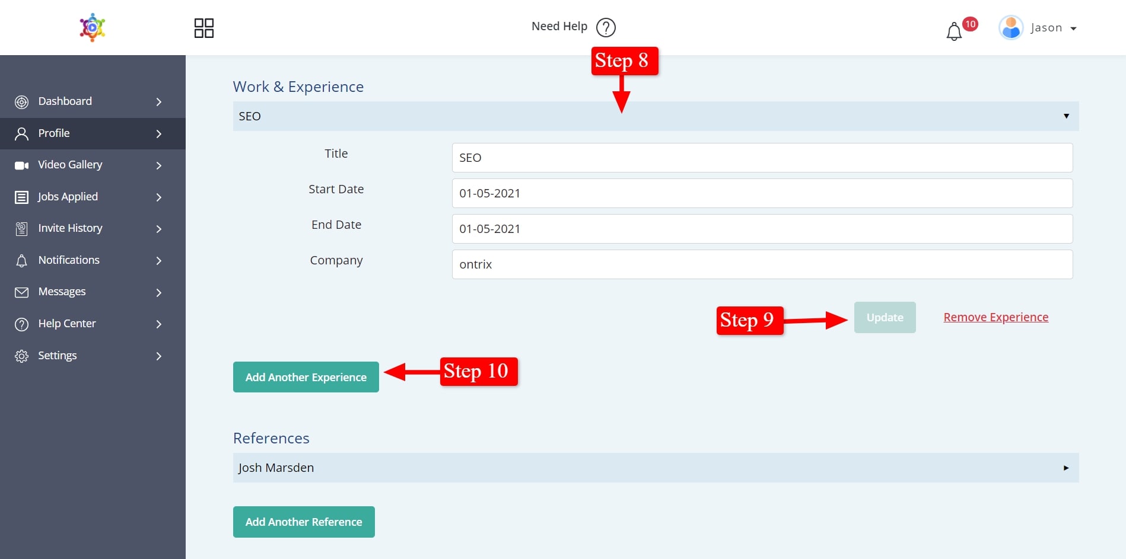
Task: Select Help Center from sidebar
Action: coord(66,324)
